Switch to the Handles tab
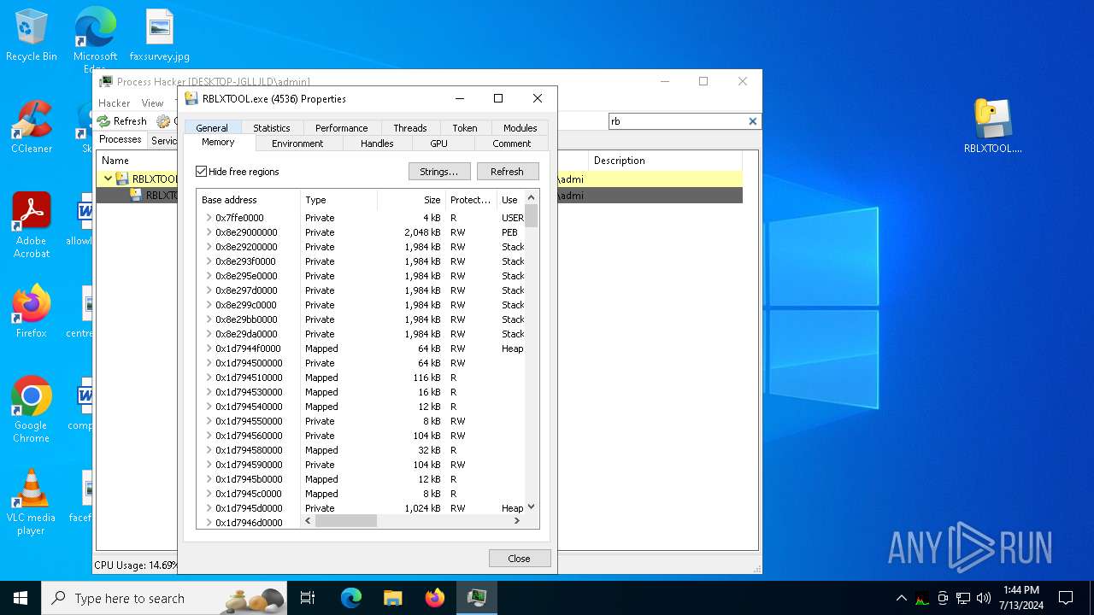This screenshot has width=1094, height=615. (377, 143)
